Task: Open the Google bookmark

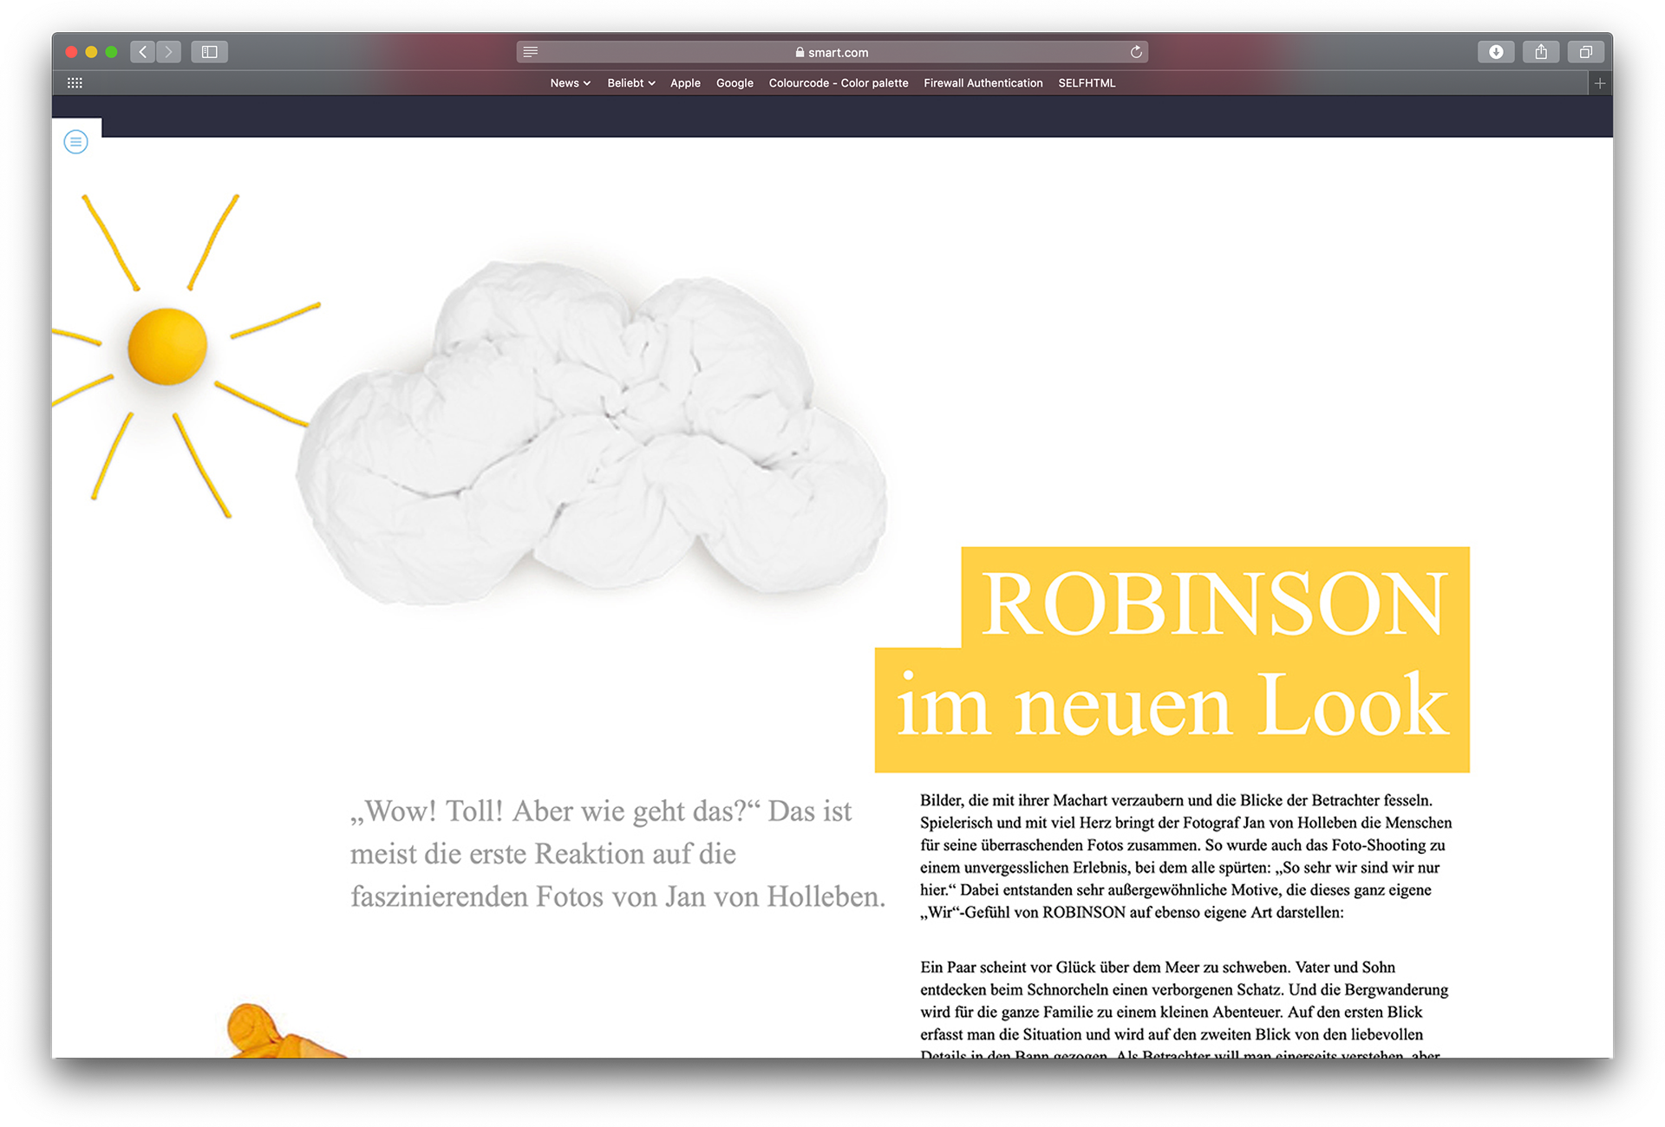Action: [735, 83]
